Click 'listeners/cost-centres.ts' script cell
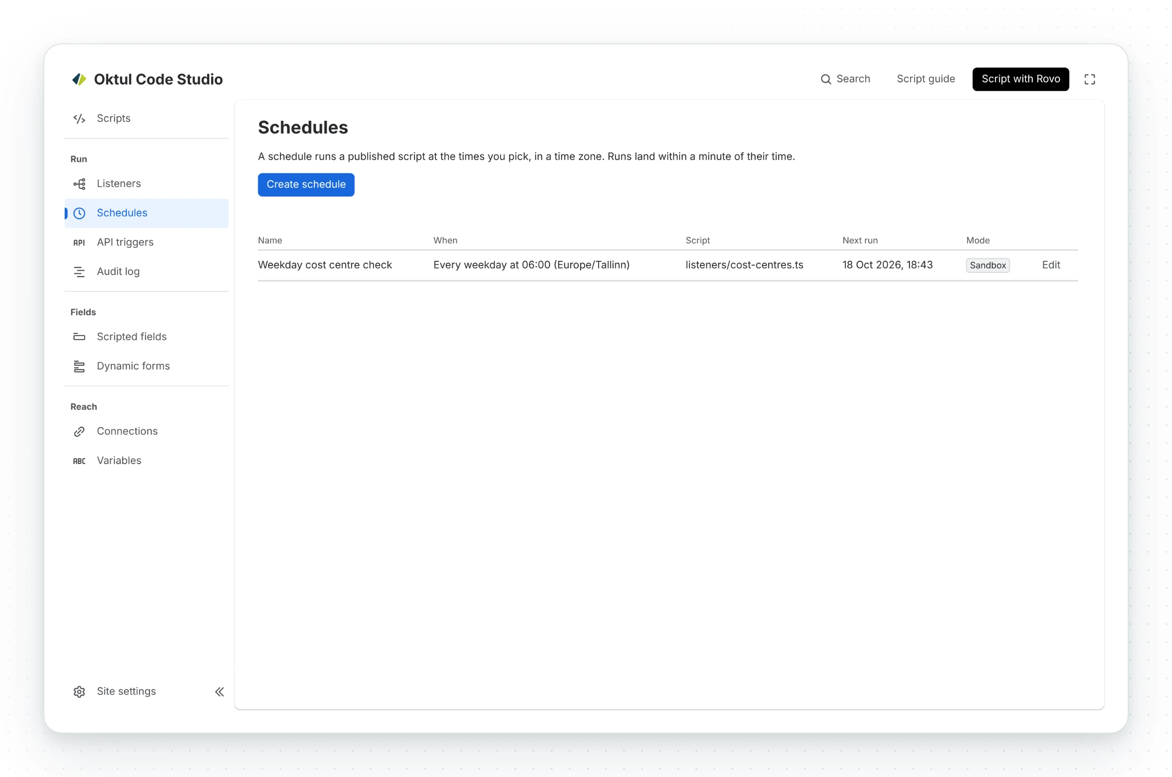This screenshot has width=1172, height=777. [x=744, y=265]
